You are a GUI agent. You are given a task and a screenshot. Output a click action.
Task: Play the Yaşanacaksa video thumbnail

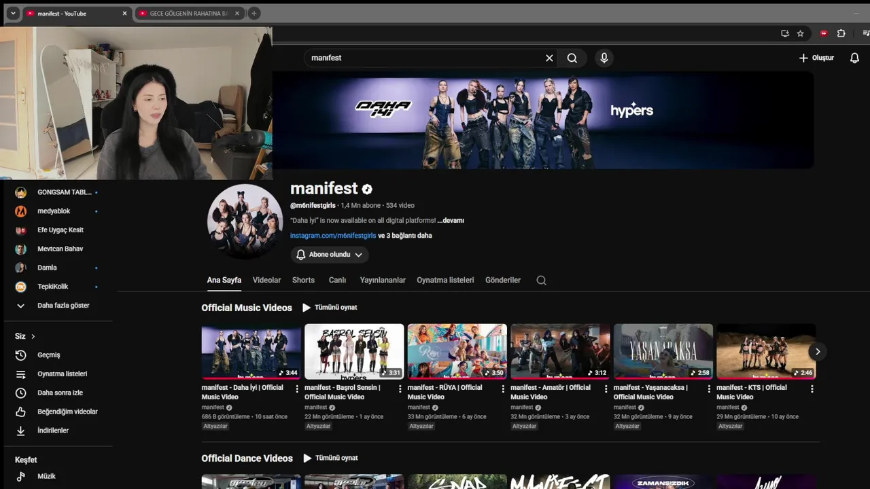(x=663, y=351)
